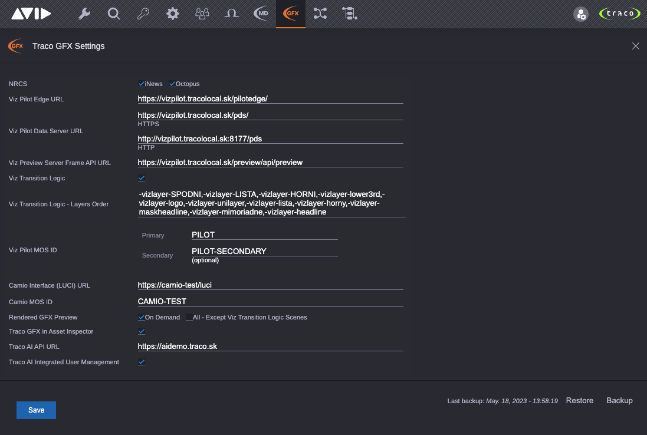Save the GFX settings
This screenshot has height=435, width=647.
point(37,410)
